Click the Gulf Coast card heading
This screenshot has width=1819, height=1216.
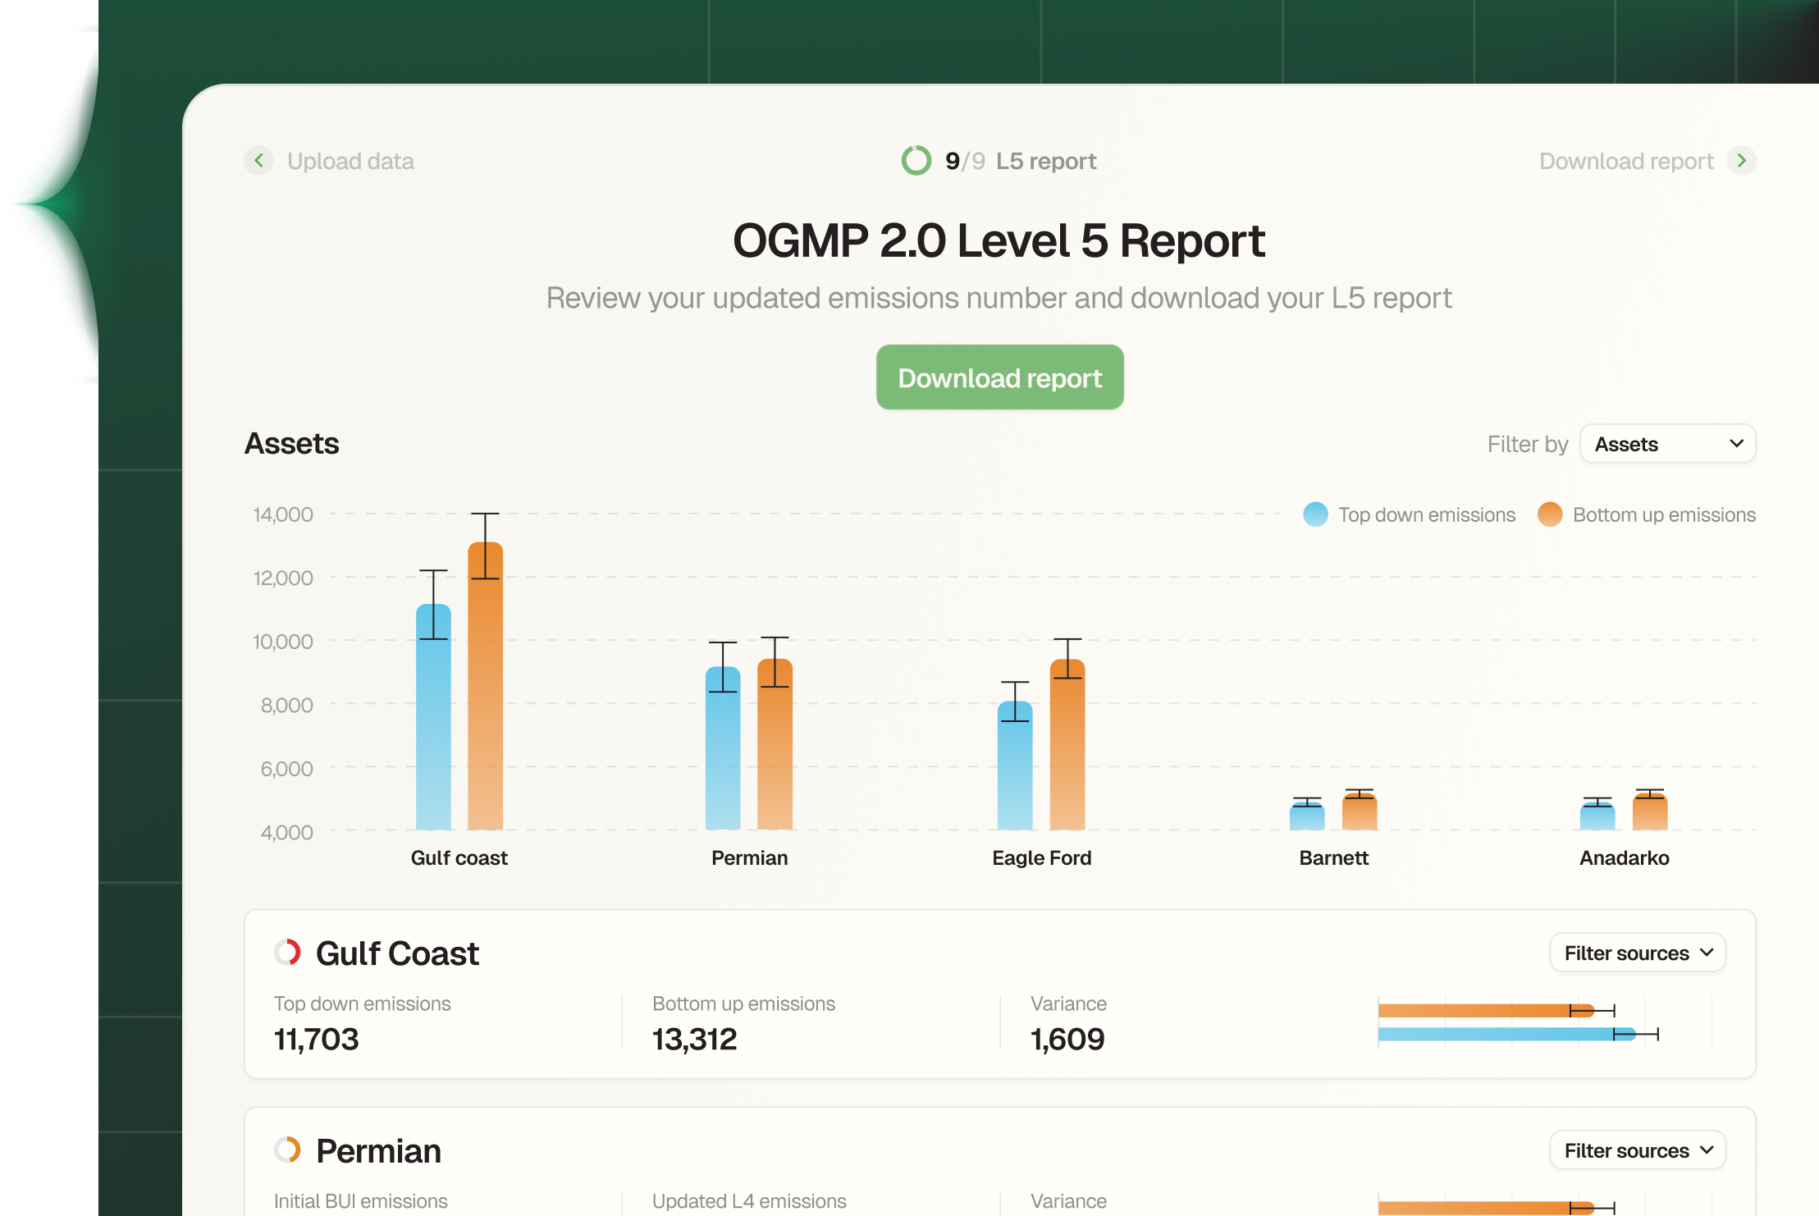click(x=397, y=953)
